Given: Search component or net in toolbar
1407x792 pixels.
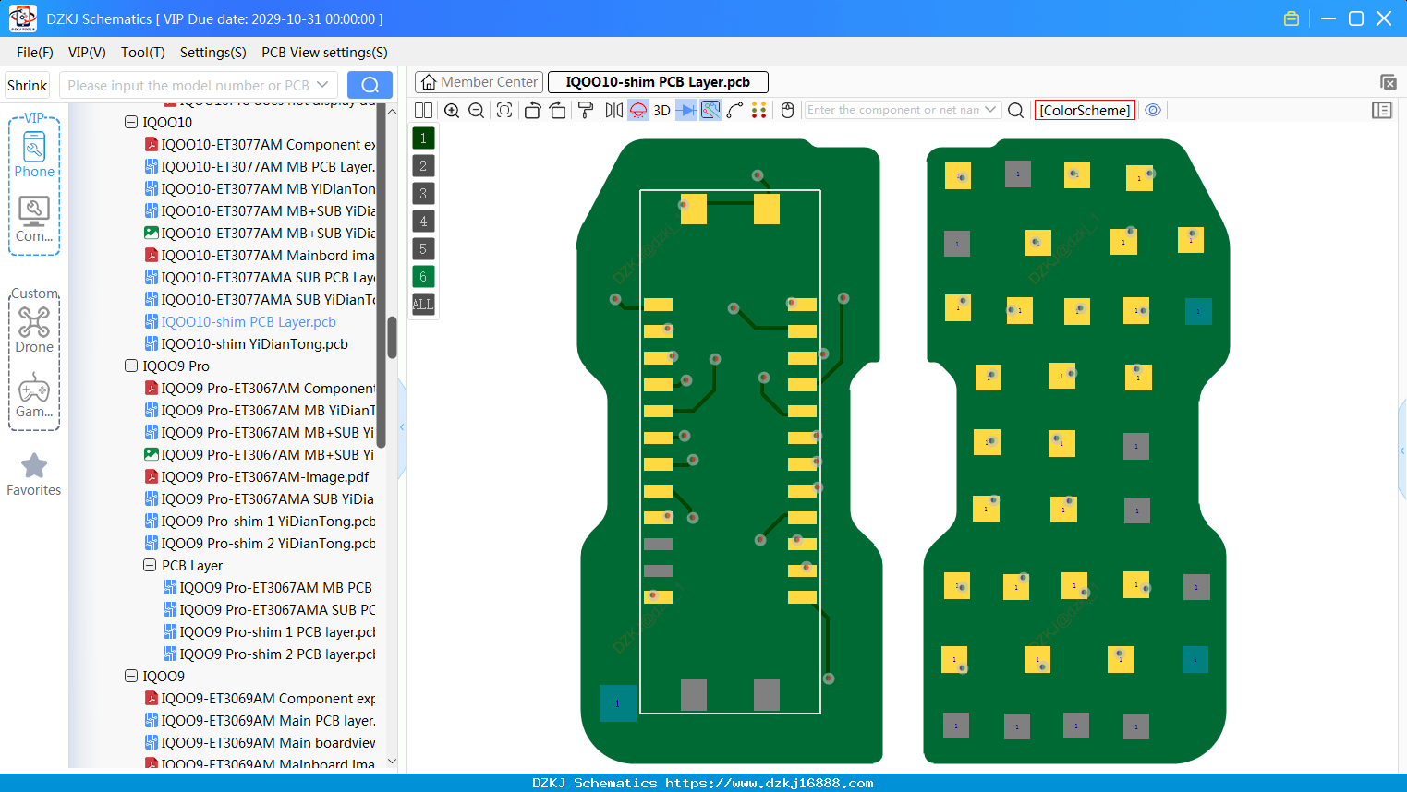Looking at the screenshot, I should (x=1015, y=110).
